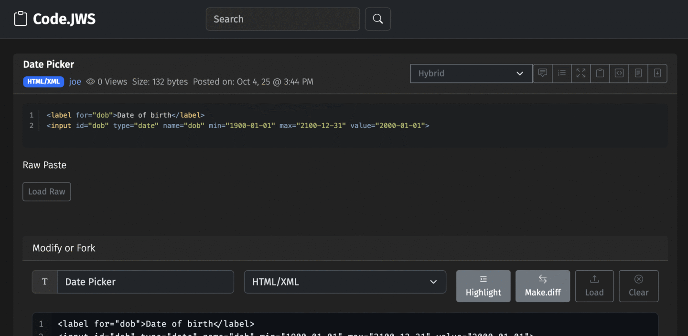This screenshot has width=688, height=336.
Task: Copy paste using the clipboard icon
Action: click(x=600, y=73)
